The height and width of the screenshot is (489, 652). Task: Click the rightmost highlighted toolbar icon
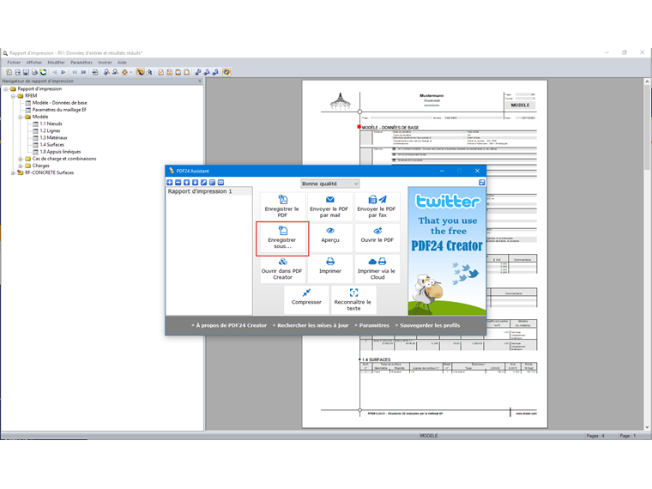[x=226, y=72]
